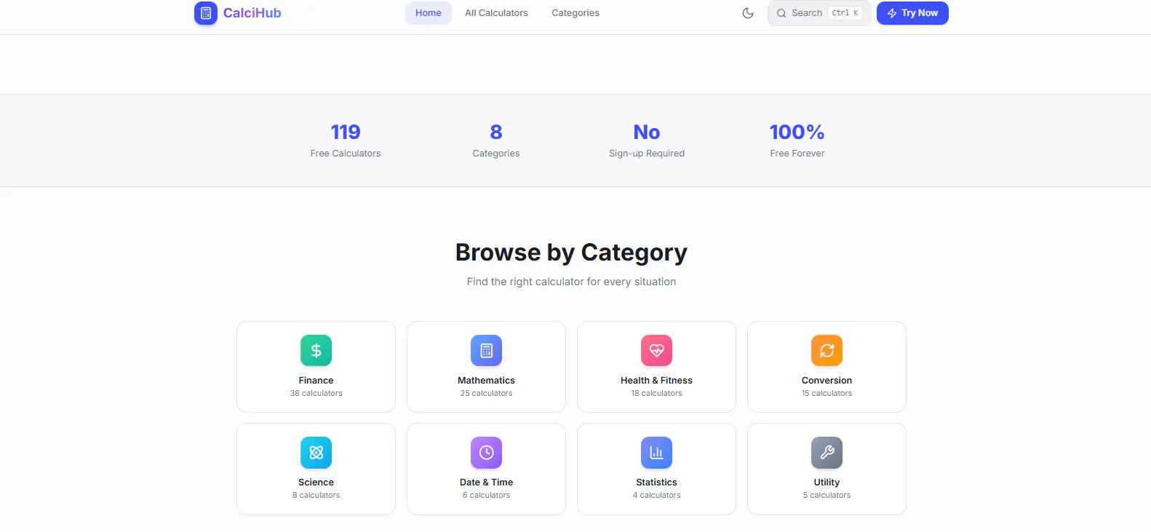This screenshot has height=532, width=1151.
Task: Click the '18 calculators' text
Action: 656,394
